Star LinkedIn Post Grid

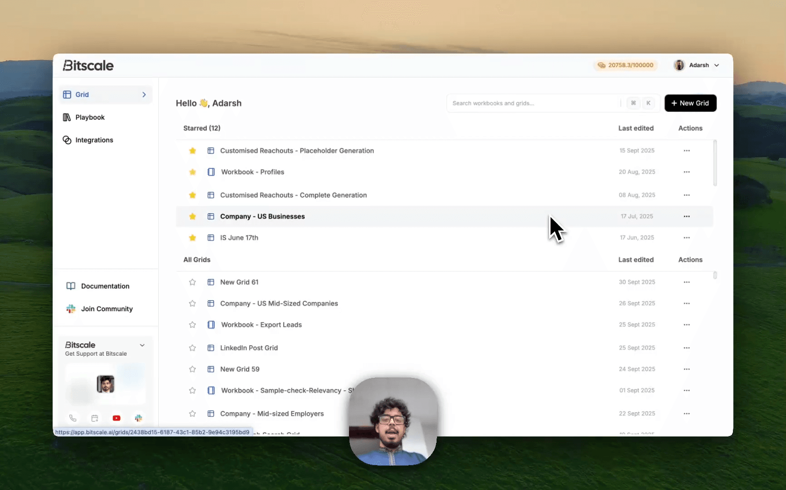tap(192, 348)
